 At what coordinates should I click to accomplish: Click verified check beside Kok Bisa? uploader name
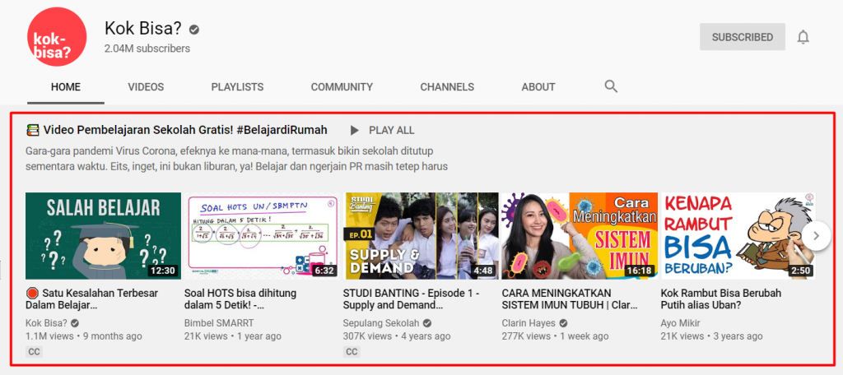tap(75, 323)
